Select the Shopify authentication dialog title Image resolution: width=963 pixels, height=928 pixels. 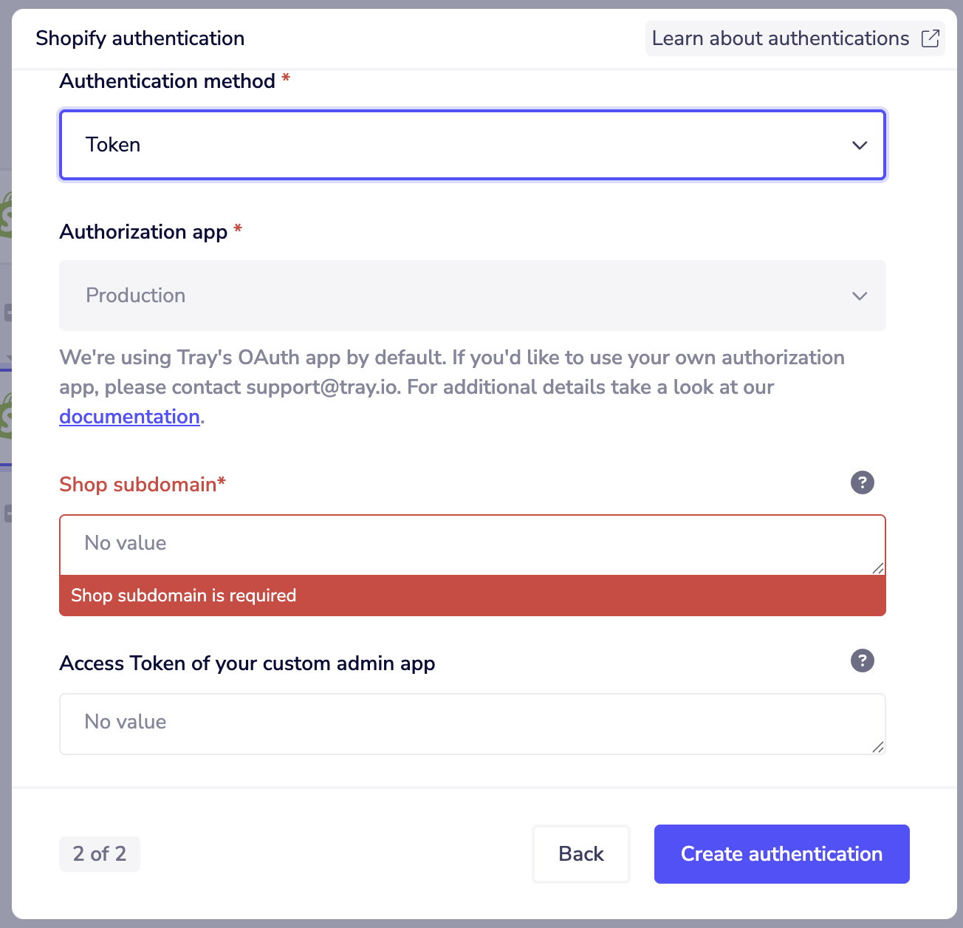coord(140,38)
